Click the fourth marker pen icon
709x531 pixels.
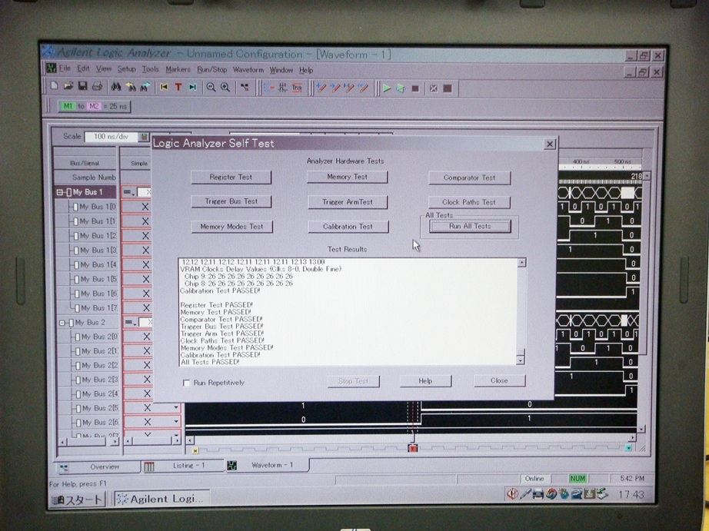coord(363,88)
